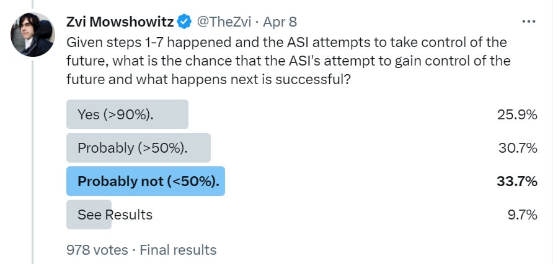Click the 978 votes count
The height and width of the screenshot is (264, 558).
(x=97, y=250)
